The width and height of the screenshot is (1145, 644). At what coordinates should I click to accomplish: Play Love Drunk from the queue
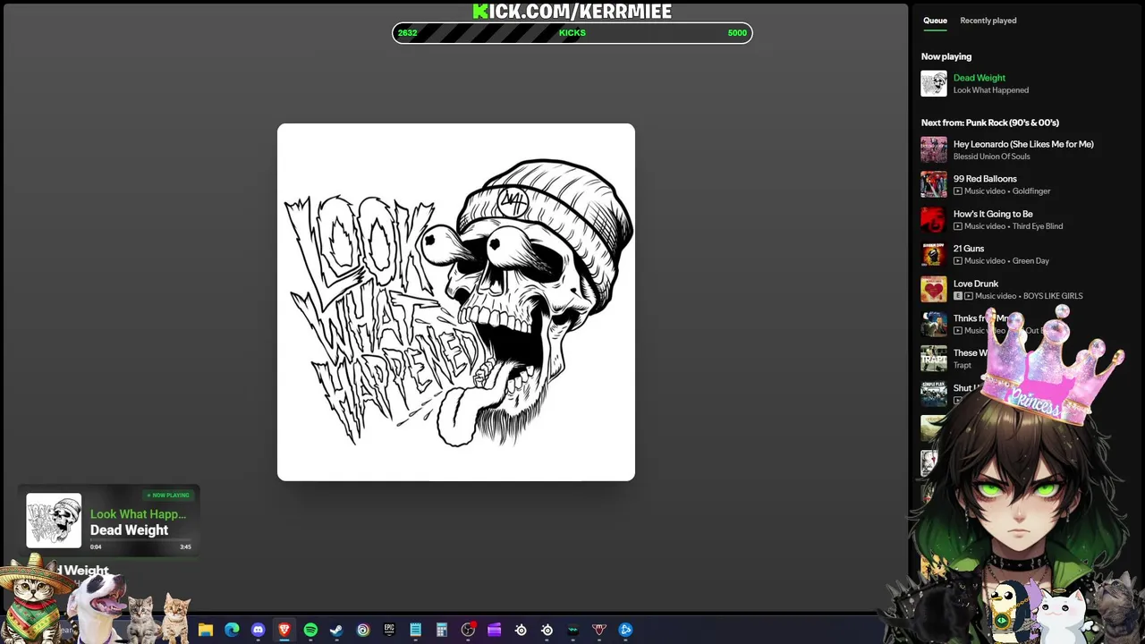tap(976, 284)
